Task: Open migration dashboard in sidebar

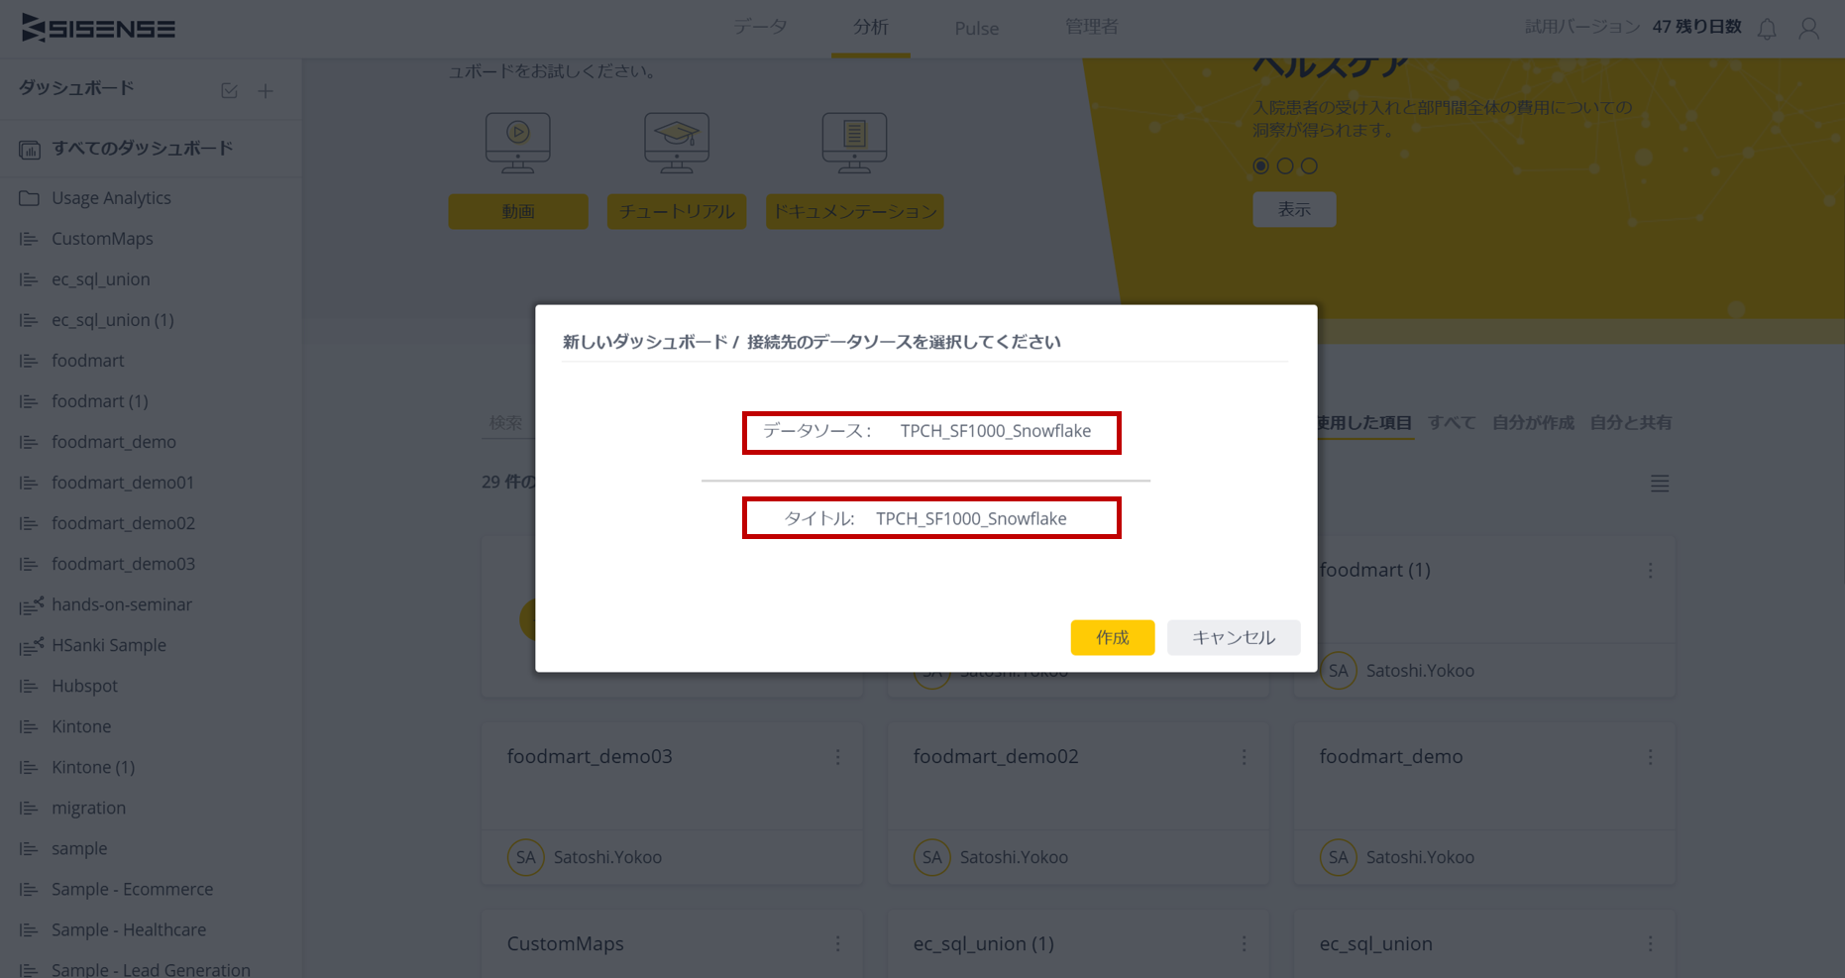Action: [89, 808]
